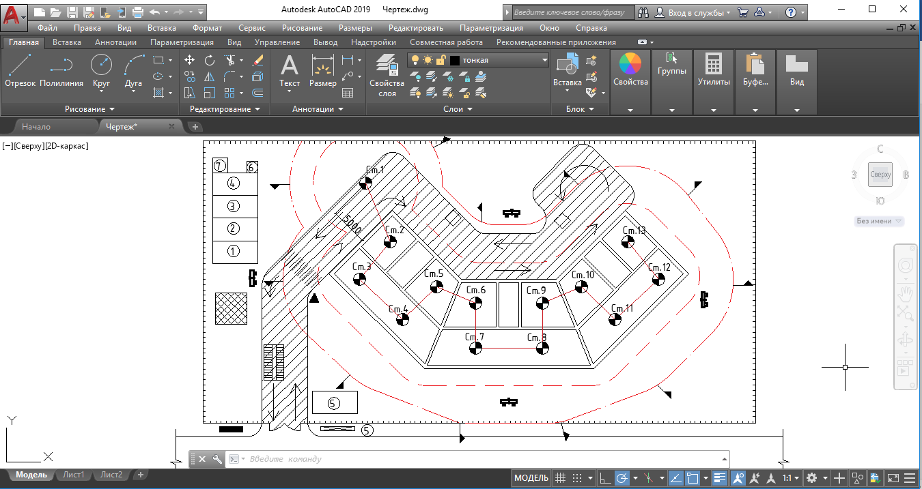
Task: Open the Утилиты calculator panel
Action: point(714,70)
